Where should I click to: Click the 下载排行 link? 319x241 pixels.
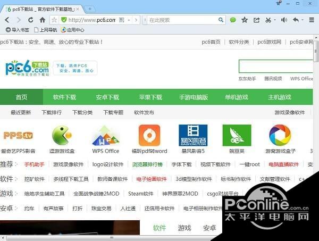(x=52, y=112)
